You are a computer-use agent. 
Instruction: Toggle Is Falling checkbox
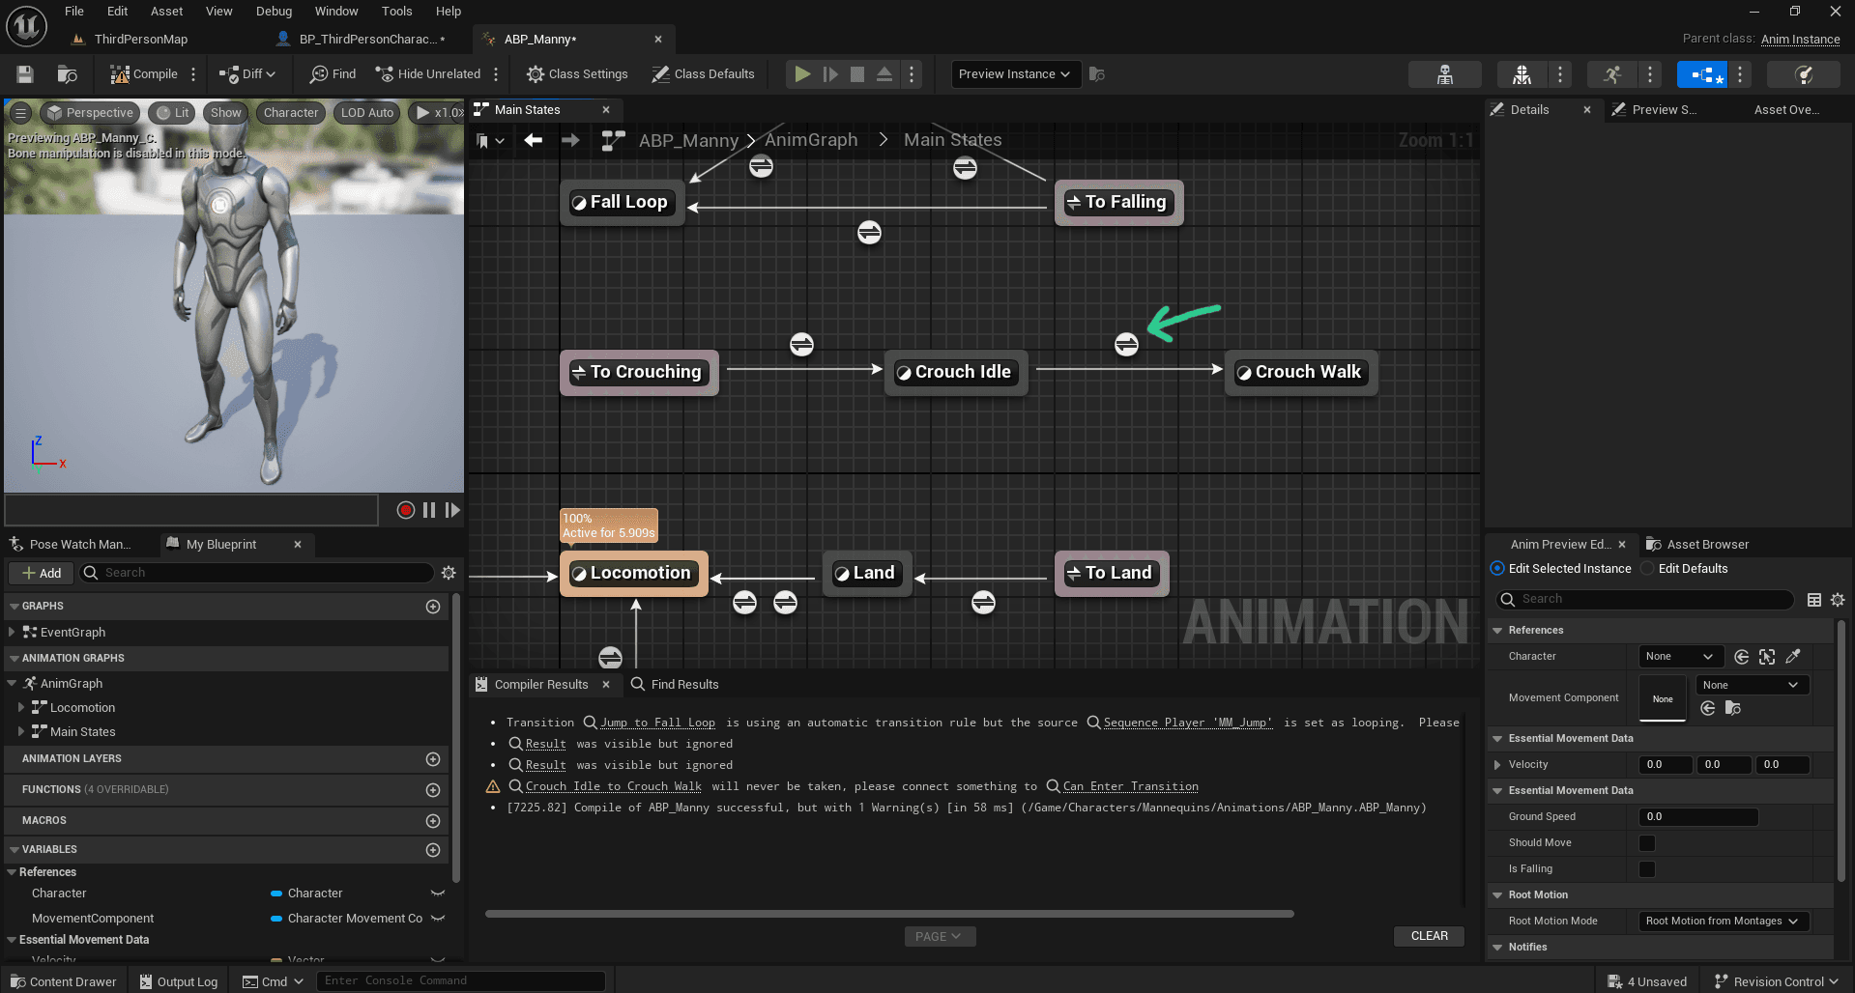click(x=1647, y=869)
